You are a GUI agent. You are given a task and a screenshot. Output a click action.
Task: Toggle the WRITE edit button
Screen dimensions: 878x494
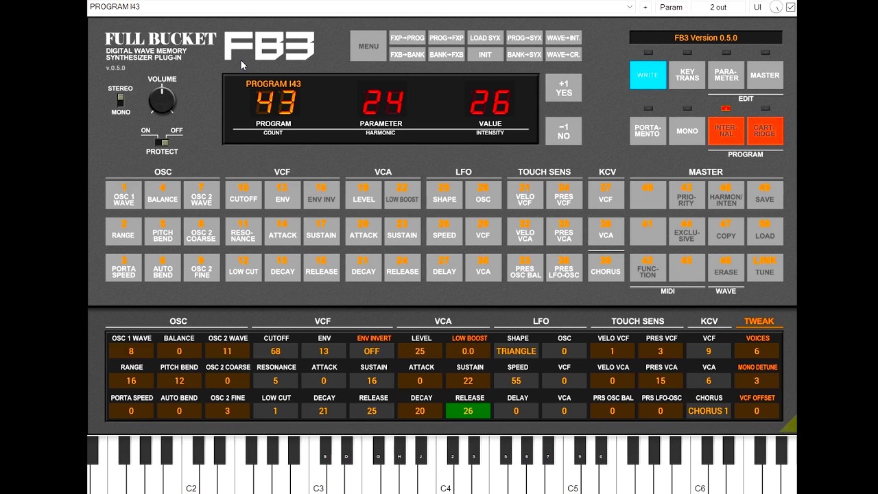tap(648, 75)
